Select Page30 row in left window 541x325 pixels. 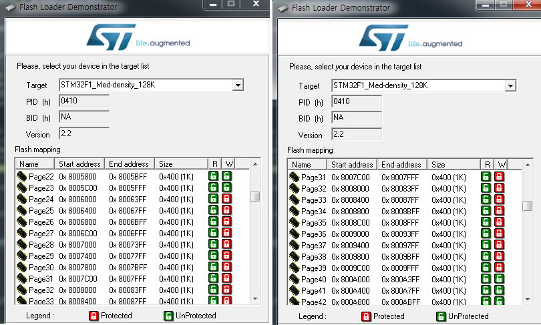132,268
